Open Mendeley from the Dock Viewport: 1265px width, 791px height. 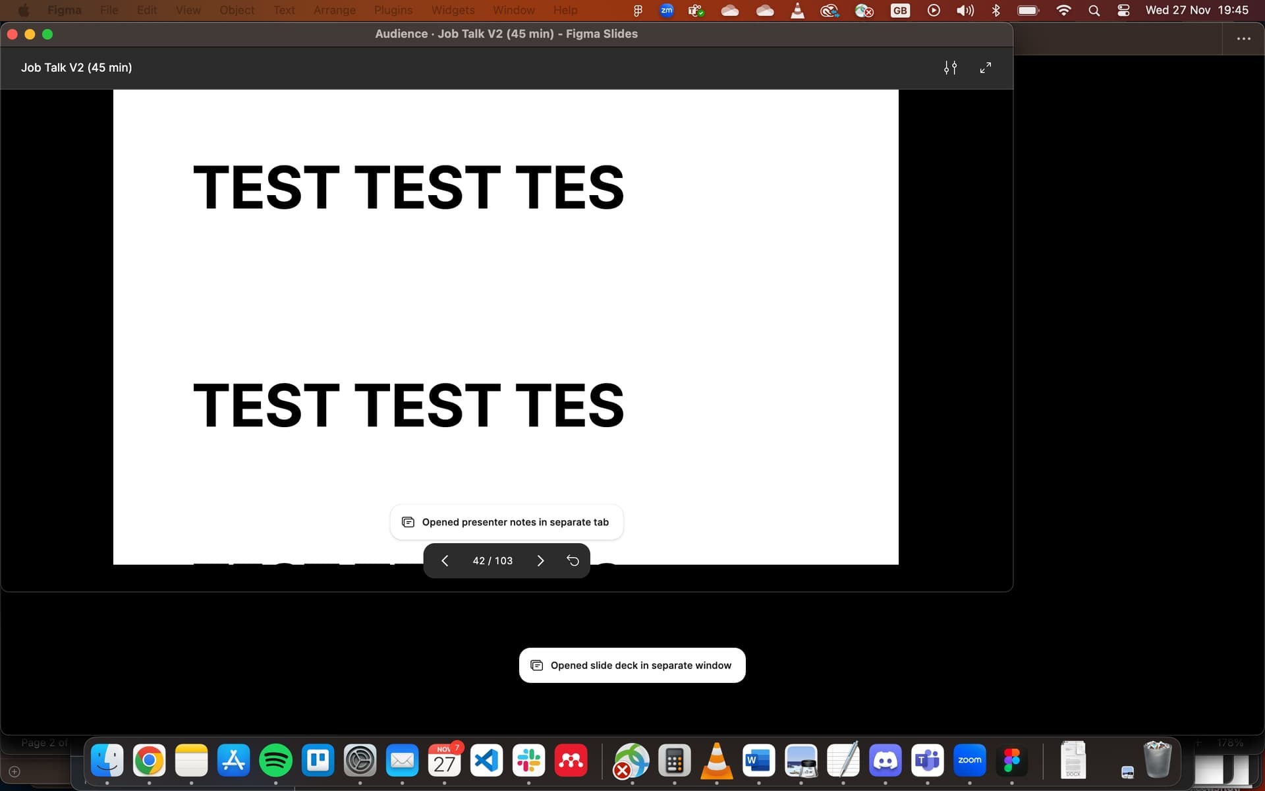(571, 761)
